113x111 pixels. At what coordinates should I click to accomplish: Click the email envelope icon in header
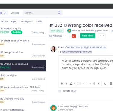click(x=79, y=31)
